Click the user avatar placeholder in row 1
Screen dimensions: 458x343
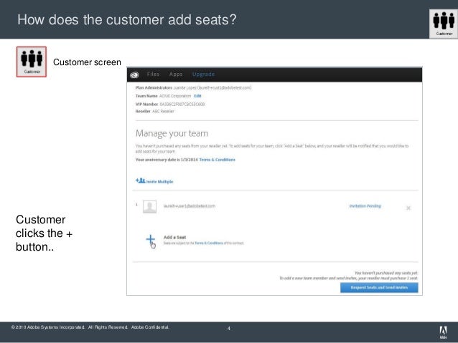[x=149, y=207]
